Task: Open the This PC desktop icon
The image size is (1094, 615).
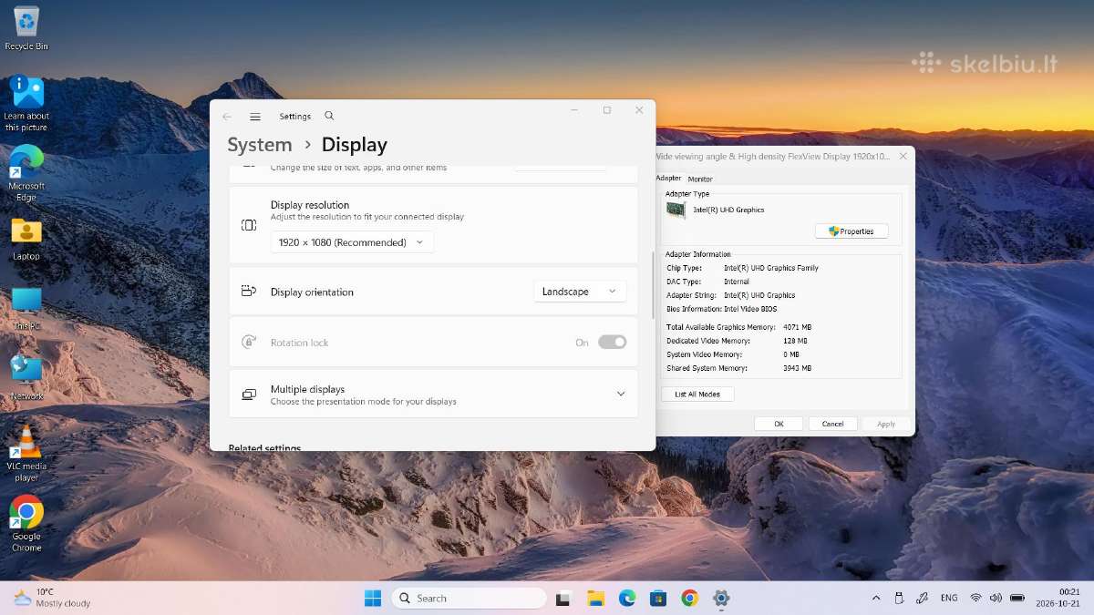Action: (x=26, y=308)
